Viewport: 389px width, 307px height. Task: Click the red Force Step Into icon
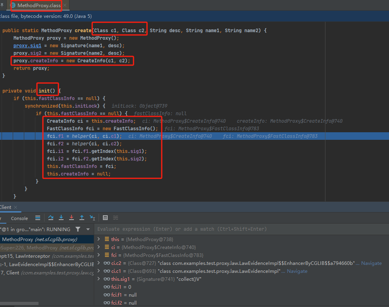click(72, 218)
